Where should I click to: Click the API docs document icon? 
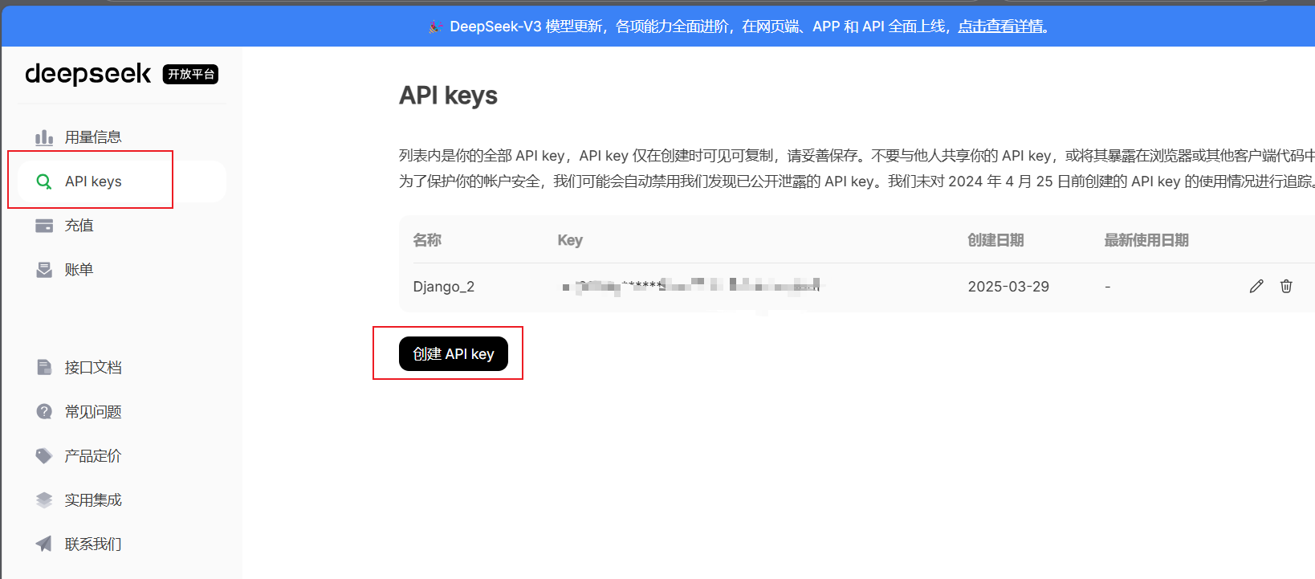[44, 368]
